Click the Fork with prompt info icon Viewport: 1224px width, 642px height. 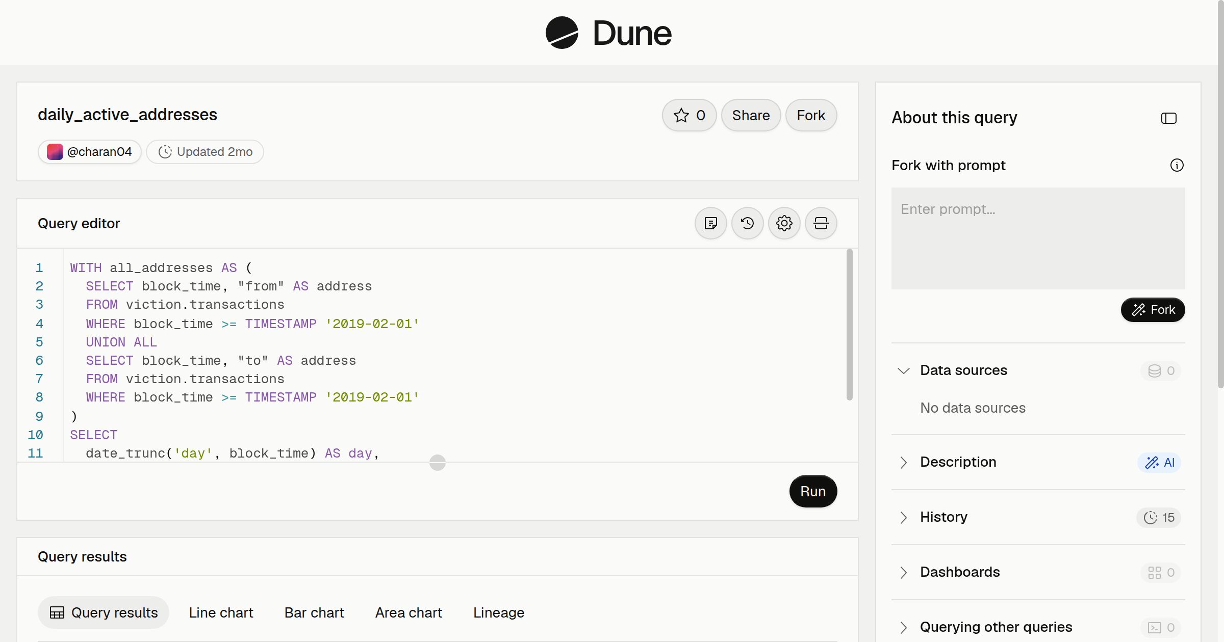pyautogui.click(x=1177, y=165)
